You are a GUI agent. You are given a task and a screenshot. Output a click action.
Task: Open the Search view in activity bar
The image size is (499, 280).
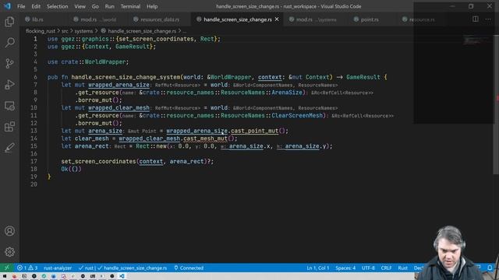click(x=9, y=43)
